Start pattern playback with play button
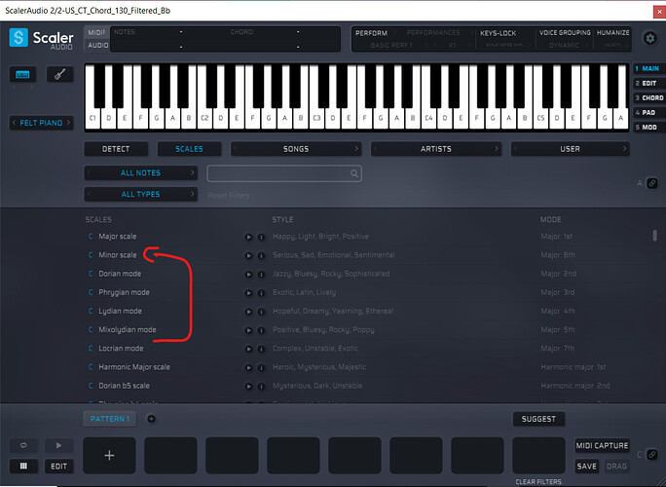The height and width of the screenshot is (487, 666). (x=58, y=445)
